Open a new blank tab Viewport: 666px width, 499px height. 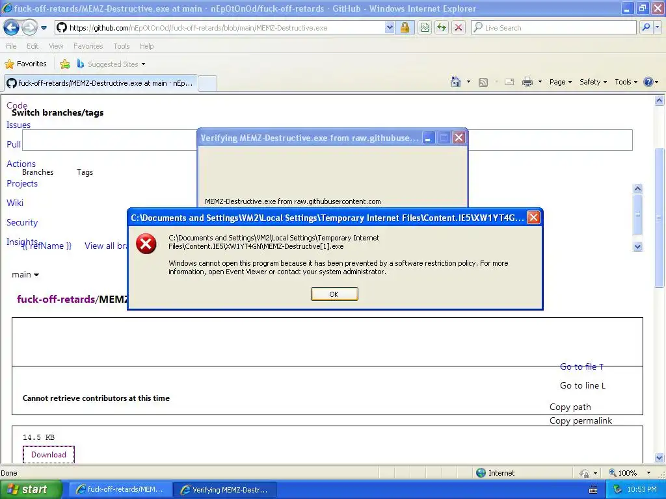point(207,83)
